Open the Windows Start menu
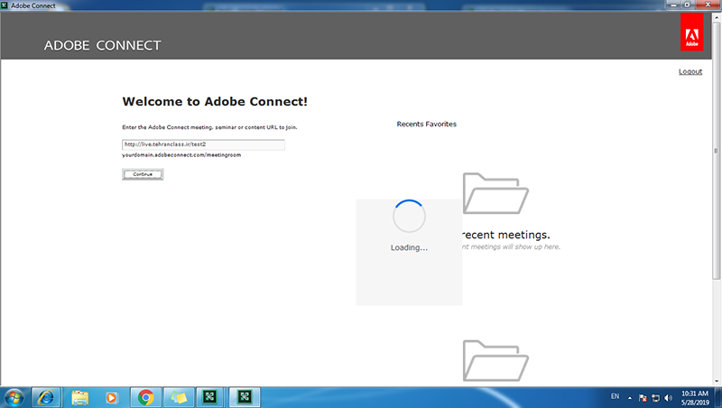This screenshot has height=408, width=722. [x=14, y=396]
